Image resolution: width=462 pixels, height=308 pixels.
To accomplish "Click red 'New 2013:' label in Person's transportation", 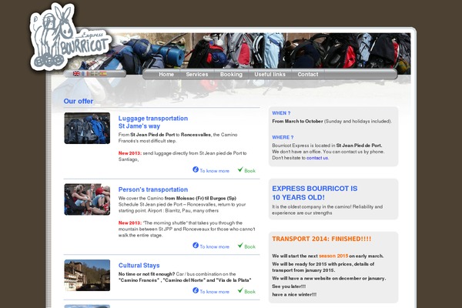I will pos(130,223).
